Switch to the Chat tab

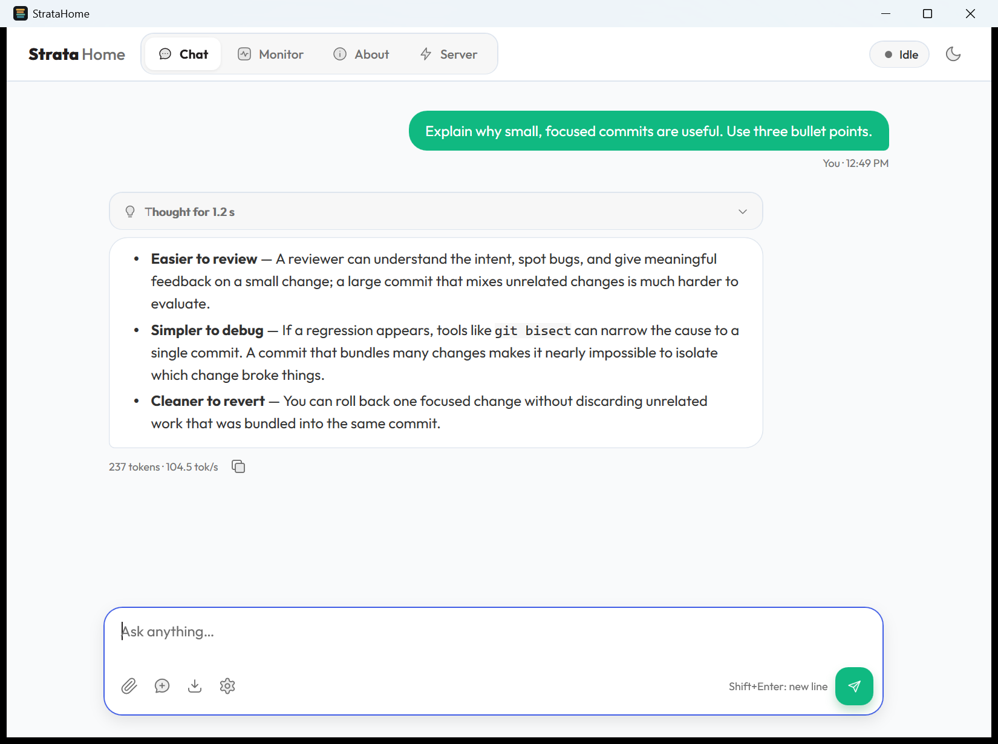(183, 54)
